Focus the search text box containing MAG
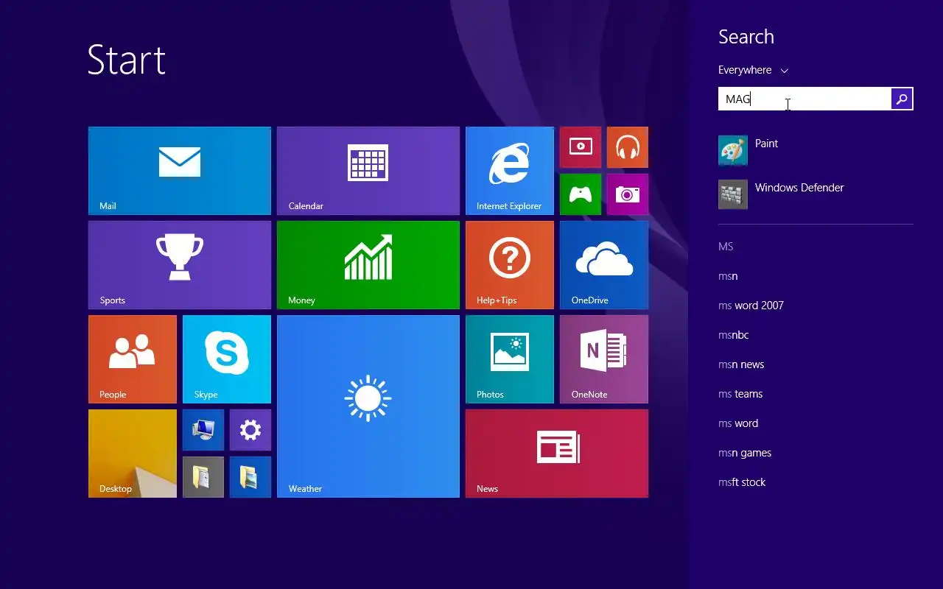Image resolution: width=943 pixels, height=589 pixels. [804, 99]
